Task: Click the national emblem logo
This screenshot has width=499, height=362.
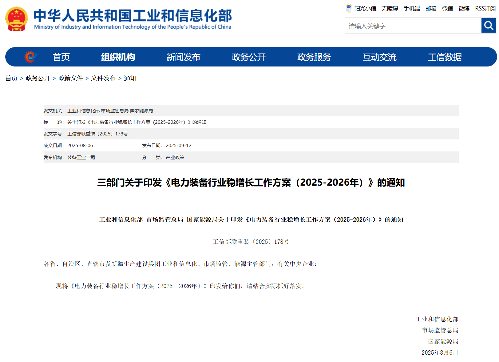Action: click(17, 19)
